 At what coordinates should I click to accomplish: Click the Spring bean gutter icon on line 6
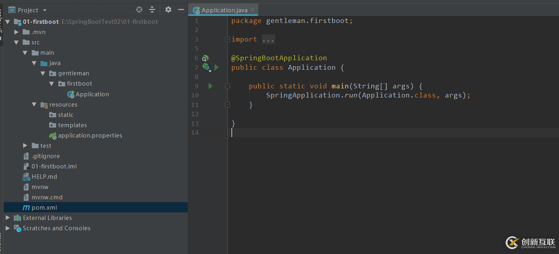click(205, 58)
